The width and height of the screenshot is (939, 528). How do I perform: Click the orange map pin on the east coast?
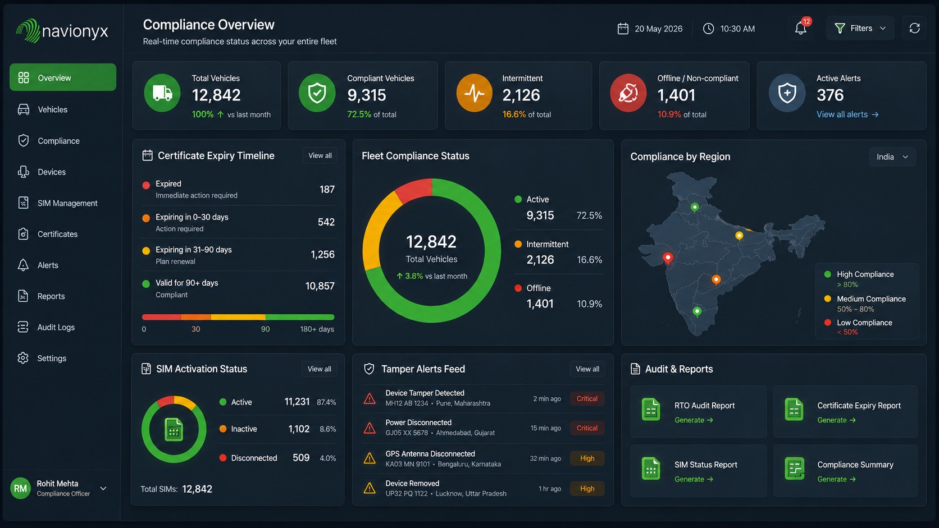(716, 280)
